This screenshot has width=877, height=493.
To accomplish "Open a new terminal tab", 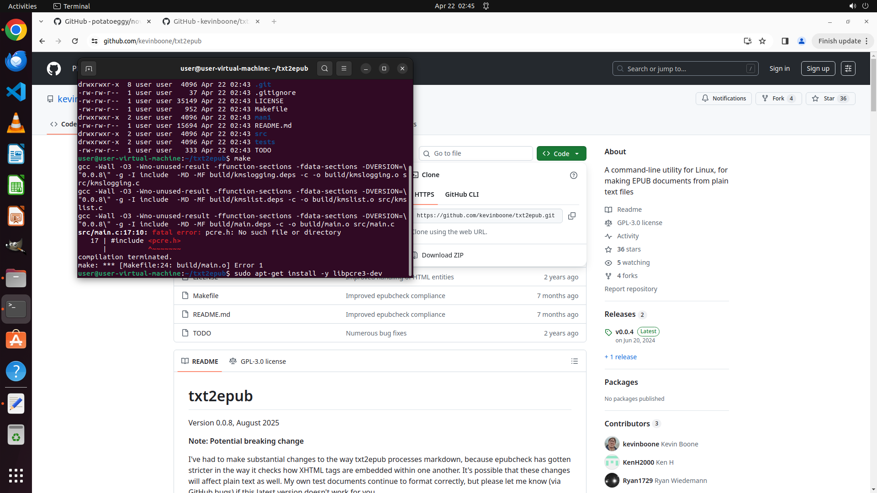I will point(89,68).
